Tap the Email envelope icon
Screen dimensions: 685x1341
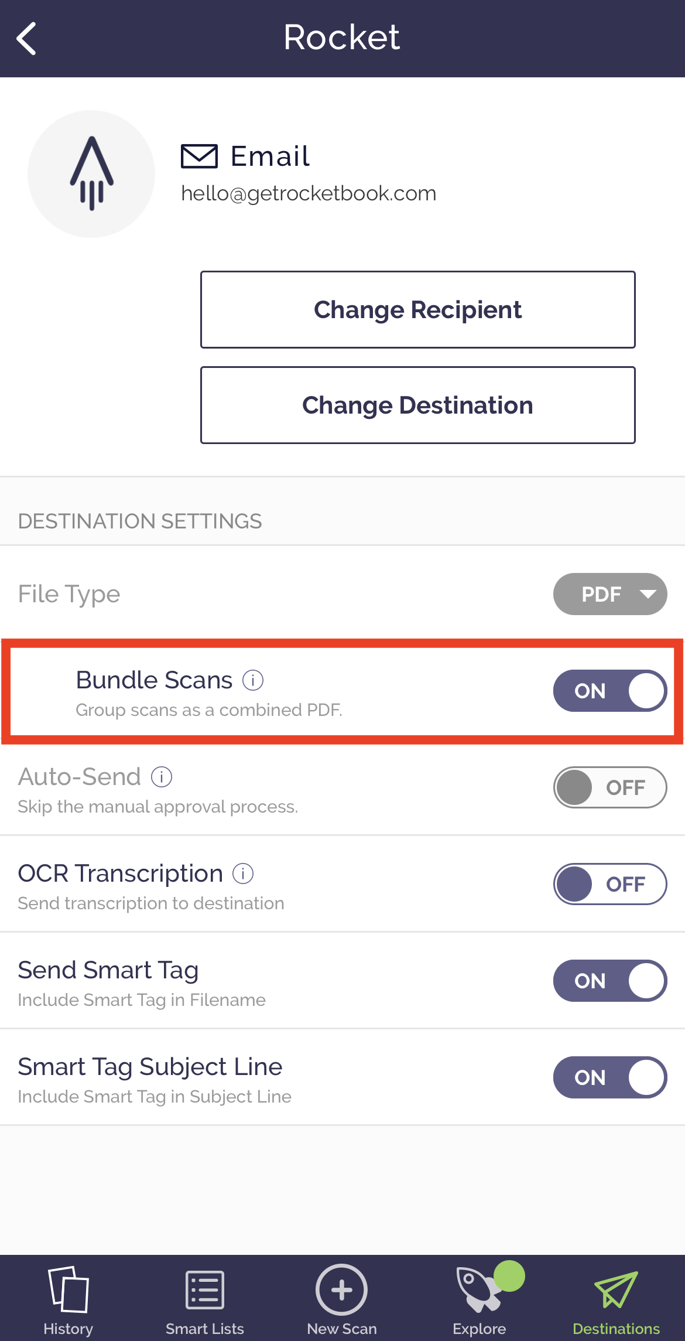(x=199, y=156)
